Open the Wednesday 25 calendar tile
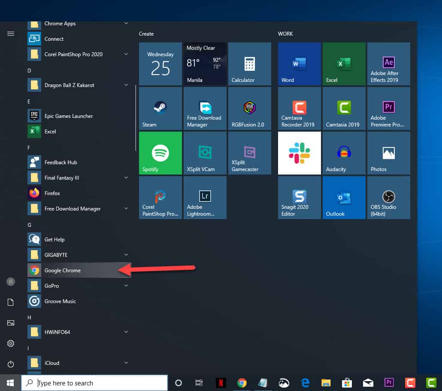 coord(160,63)
